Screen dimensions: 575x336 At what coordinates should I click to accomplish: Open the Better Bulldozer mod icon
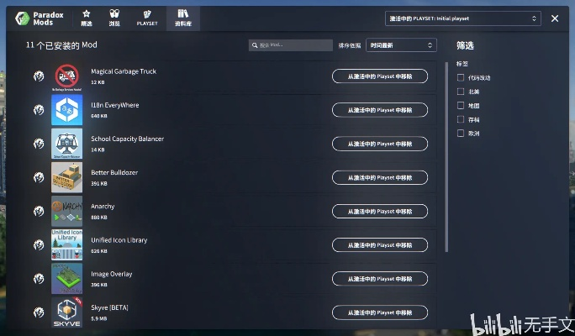66,177
